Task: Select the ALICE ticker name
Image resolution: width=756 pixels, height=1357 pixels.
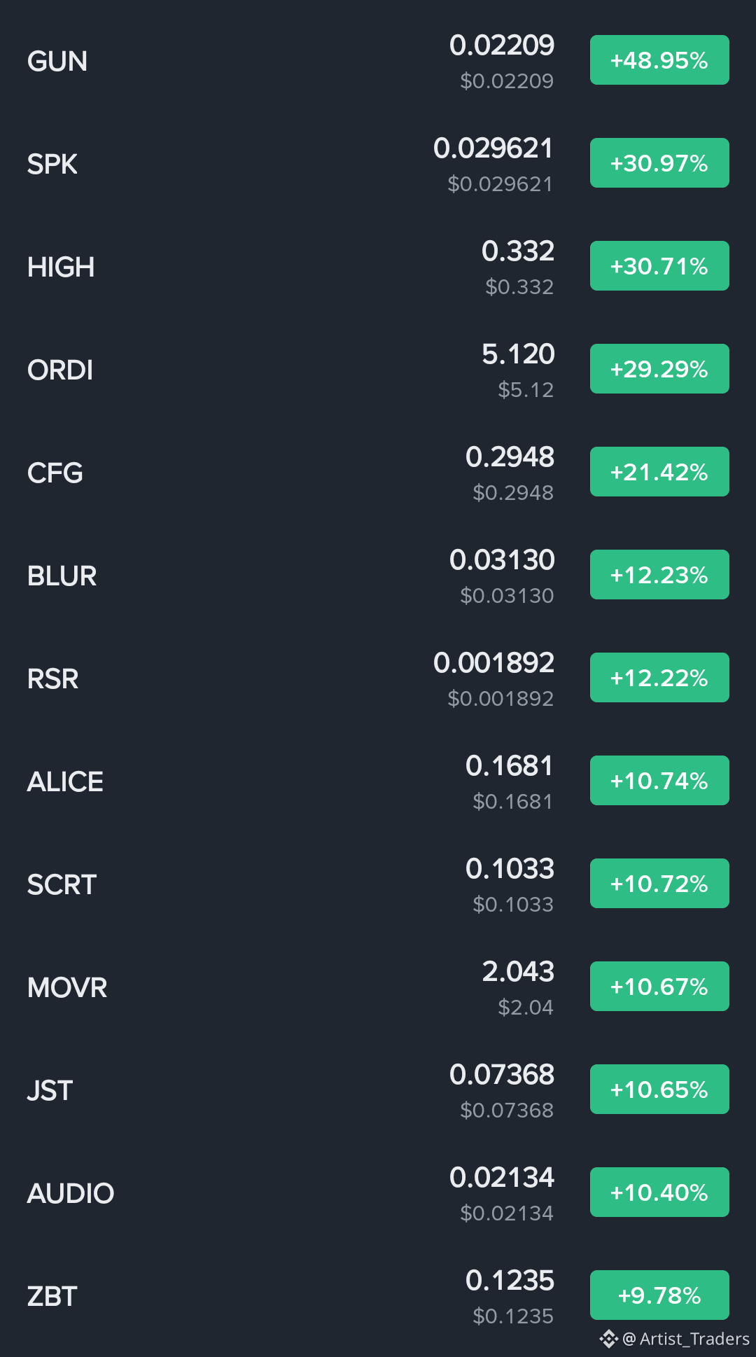Action: click(65, 782)
